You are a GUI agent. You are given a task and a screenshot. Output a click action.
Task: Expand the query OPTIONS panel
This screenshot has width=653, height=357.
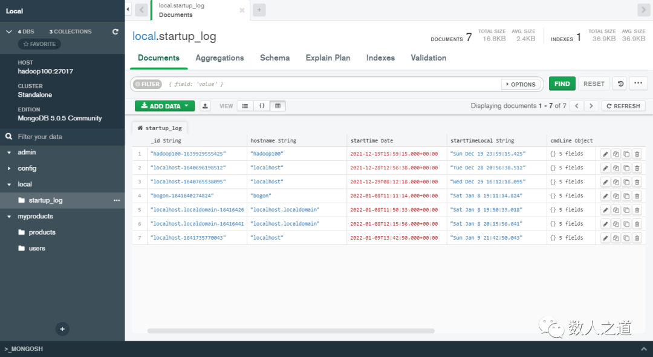pos(521,84)
